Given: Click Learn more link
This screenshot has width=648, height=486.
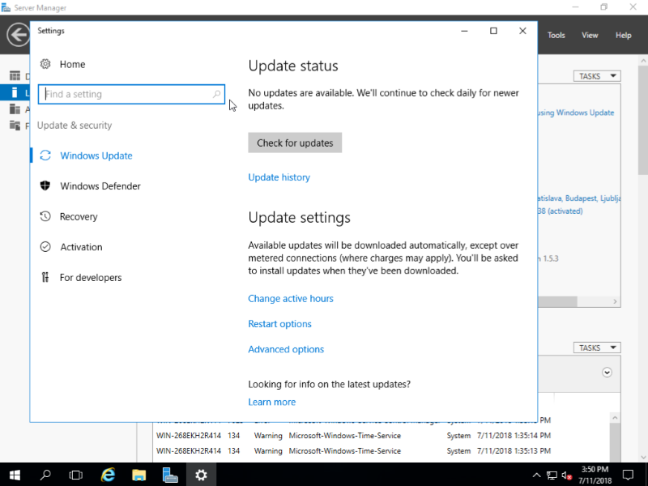Looking at the screenshot, I should [272, 402].
